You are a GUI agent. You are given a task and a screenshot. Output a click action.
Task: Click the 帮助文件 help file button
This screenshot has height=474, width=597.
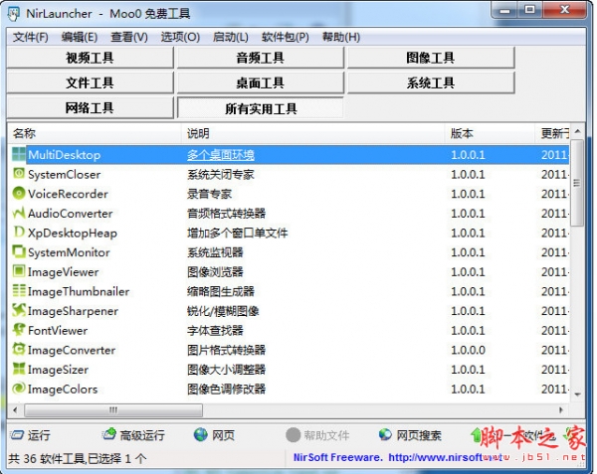pos(317,435)
